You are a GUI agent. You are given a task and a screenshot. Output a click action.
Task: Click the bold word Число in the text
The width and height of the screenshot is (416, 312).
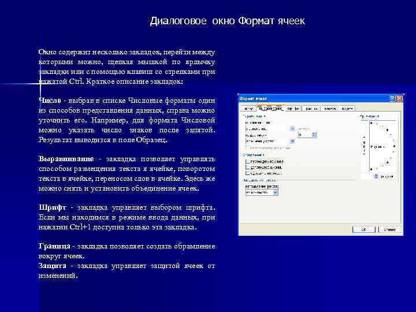pyautogui.click(x=50, y=101)
